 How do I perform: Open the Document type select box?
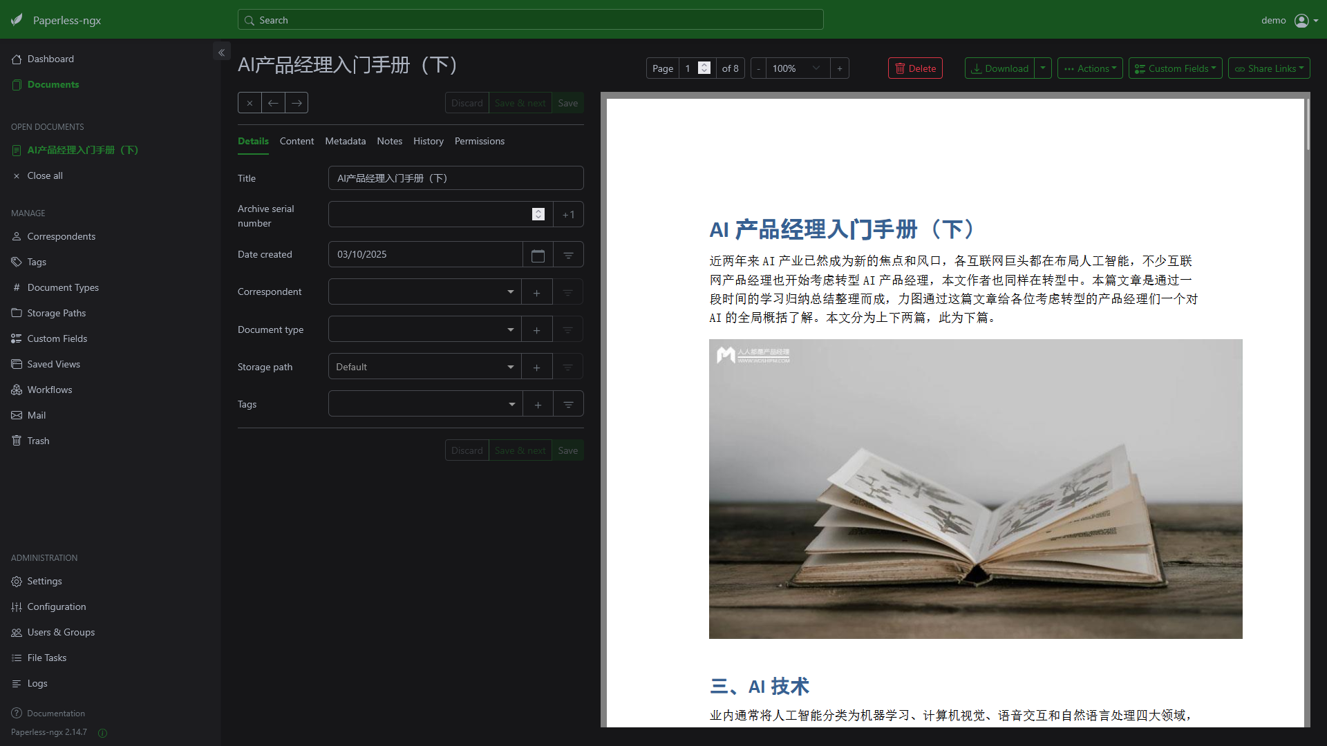[425, 329]
